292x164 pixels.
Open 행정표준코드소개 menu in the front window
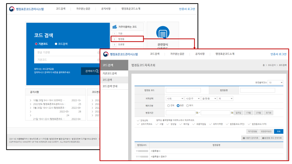(225, 54)
